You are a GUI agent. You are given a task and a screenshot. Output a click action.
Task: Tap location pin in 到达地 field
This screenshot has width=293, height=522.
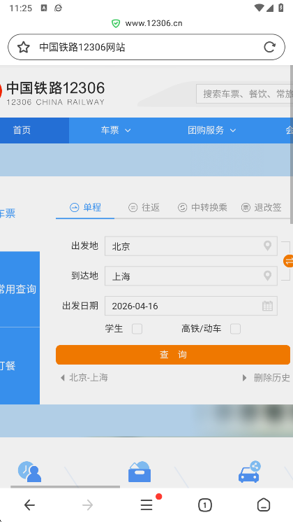267,276
